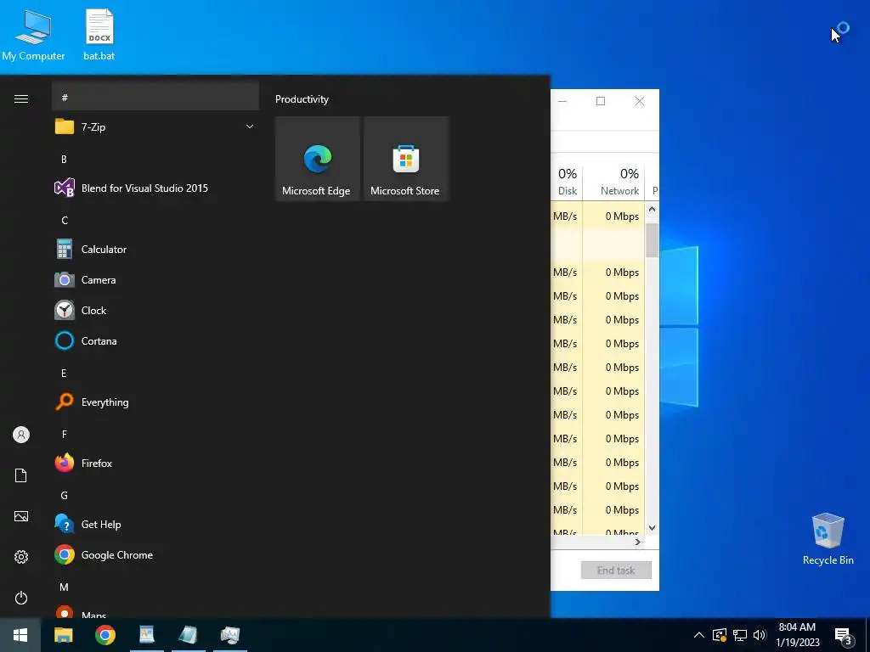Switch to Task Manager on the taskbar
Screen dimensions: 870x652
coord(229,635)
